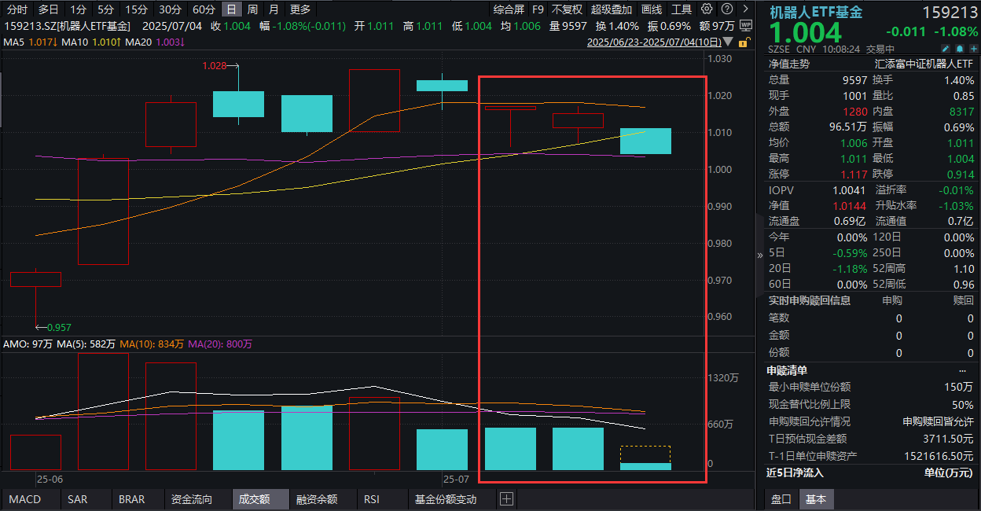
Task: Toggle 超级叠加 overlay option
Action: point(611,9)
